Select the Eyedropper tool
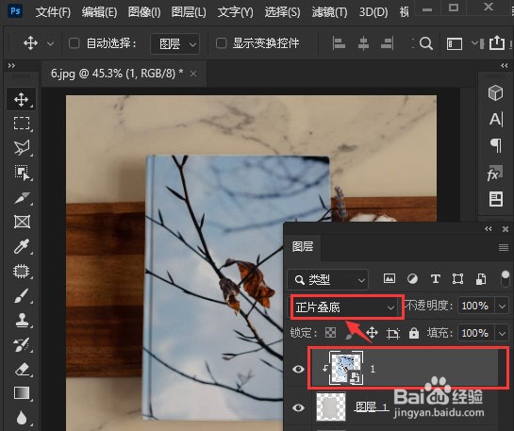Viewport: 514px width, 431px height. (22, 246)
